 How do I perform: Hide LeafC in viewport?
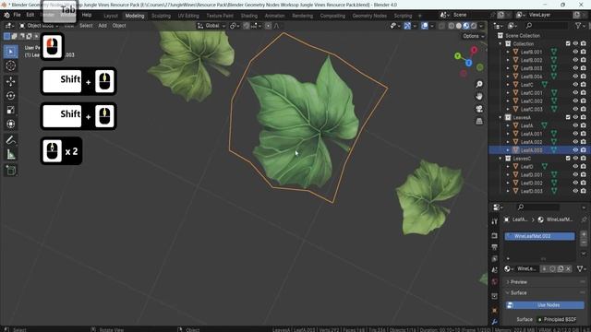pos(575,85)
